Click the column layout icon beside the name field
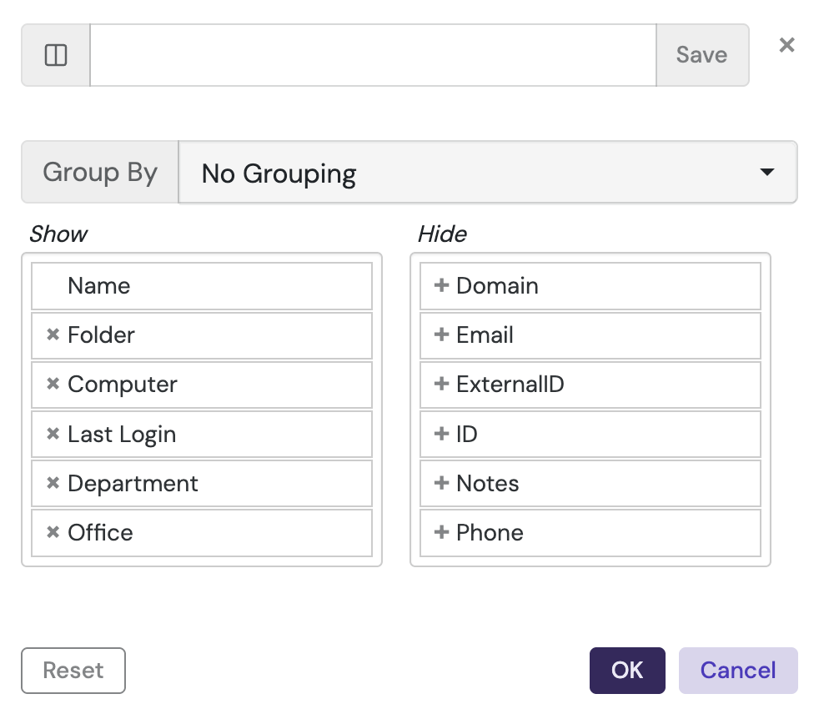This screenshot has width=819, height=714. click(x=54, y=55)
